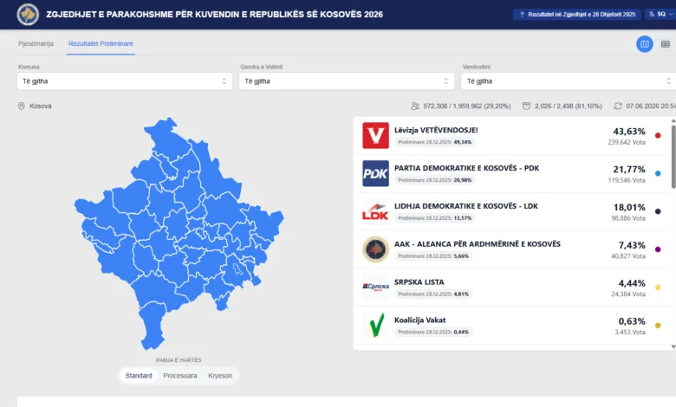Open the Komuna dropdown
The height and width of the screenshot is (407, 676).
pyautogui.click(x=125, y=81)
